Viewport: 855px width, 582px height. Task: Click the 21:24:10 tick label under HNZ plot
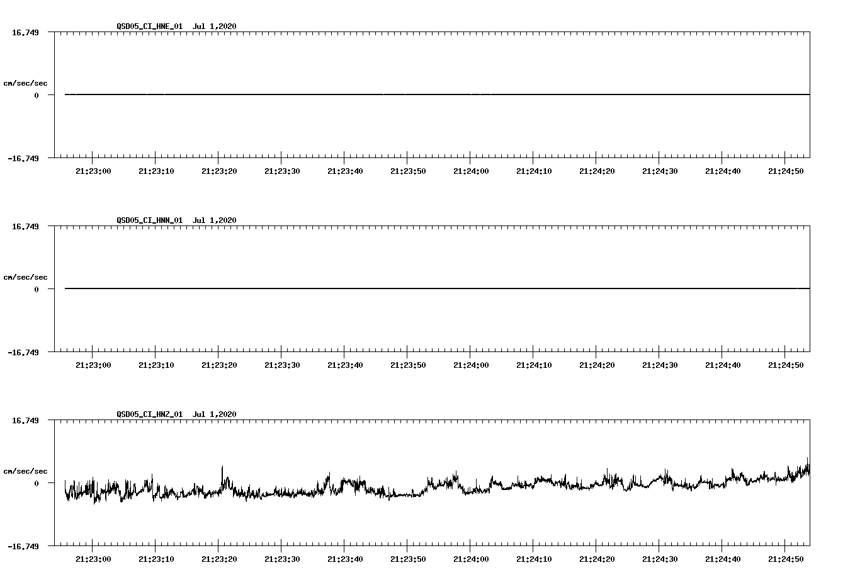click(534, 559)
